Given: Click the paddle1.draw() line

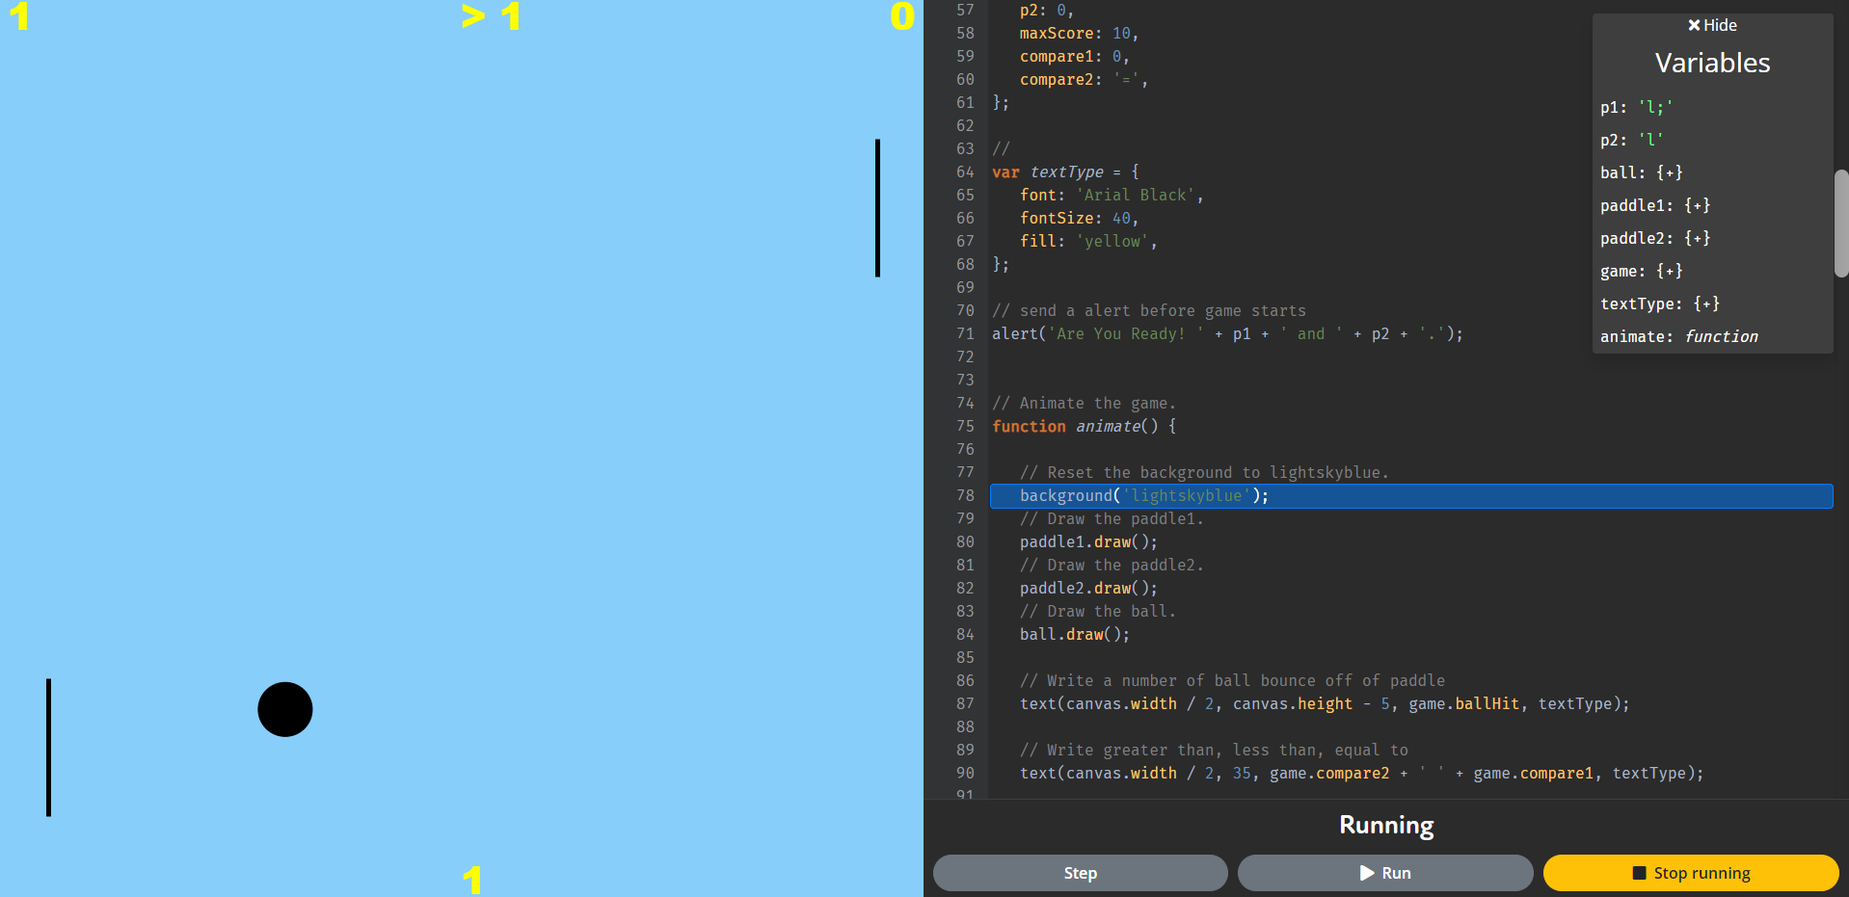Looking at the screenshot, I should (x=1088, y=541).
